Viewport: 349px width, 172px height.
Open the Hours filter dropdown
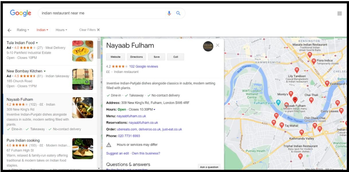[x=61, y=30]
